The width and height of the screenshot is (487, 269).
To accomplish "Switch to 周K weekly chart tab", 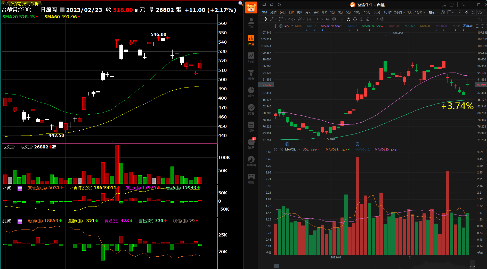I will click(x=300, y=12).
